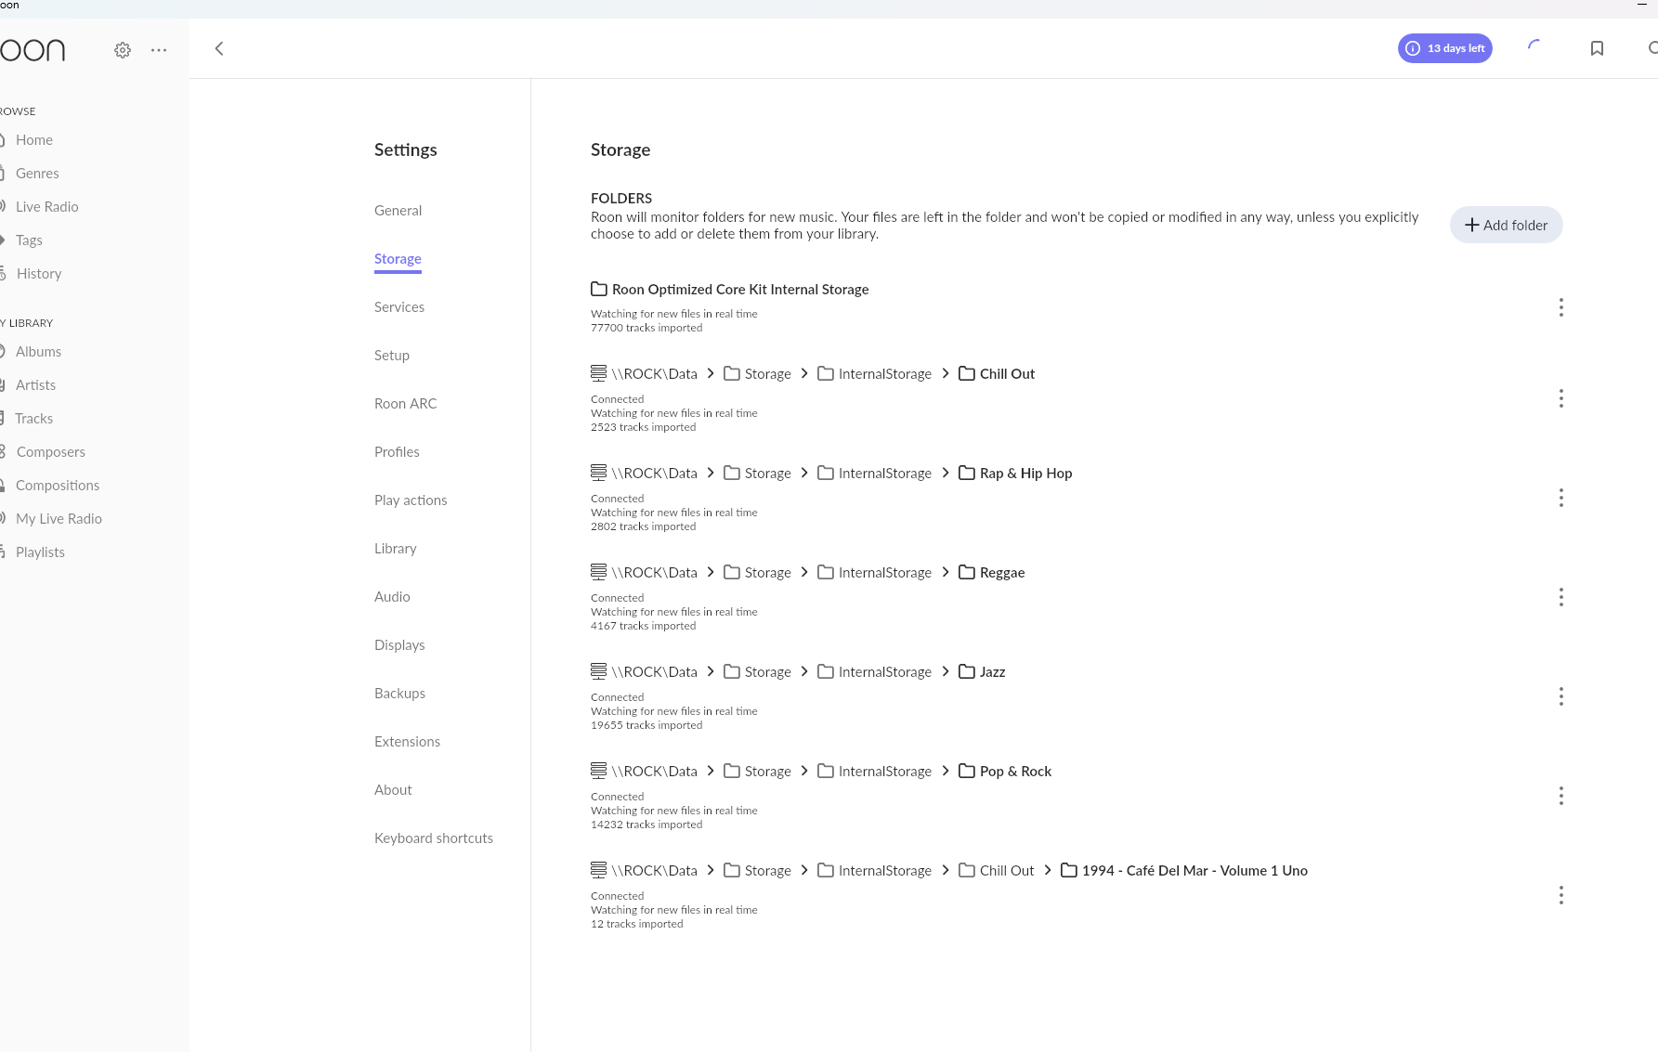
Task: Open the three-dot menu beside the logo
Action: pos(159,50)
